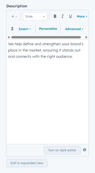The image size is (95, 173).
Task: Click the word "strengthen" in the description
Action: [x=52, y=44]
